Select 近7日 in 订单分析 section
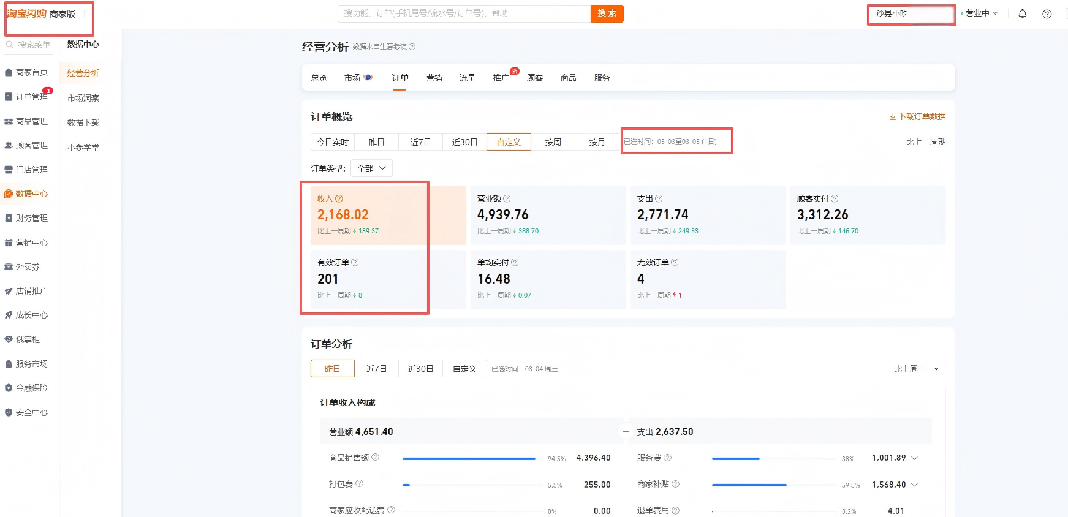Screen dimensions: 1068x517 (376, 369)
